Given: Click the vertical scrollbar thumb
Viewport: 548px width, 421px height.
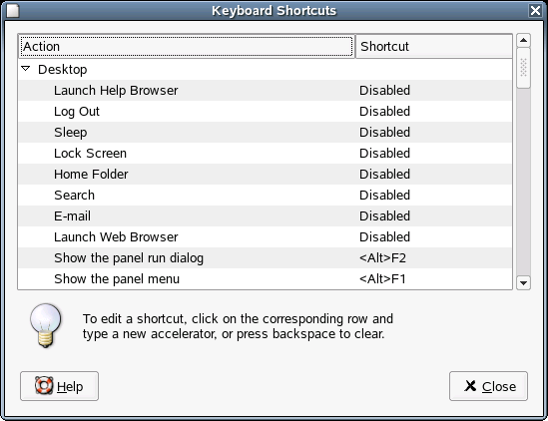Looking at the screenshot, I should point(523,68).
